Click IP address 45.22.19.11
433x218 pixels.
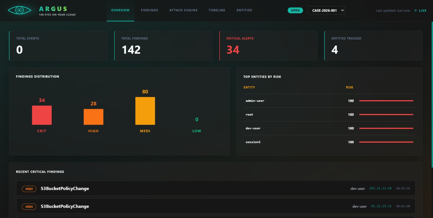tap(381, 206)
